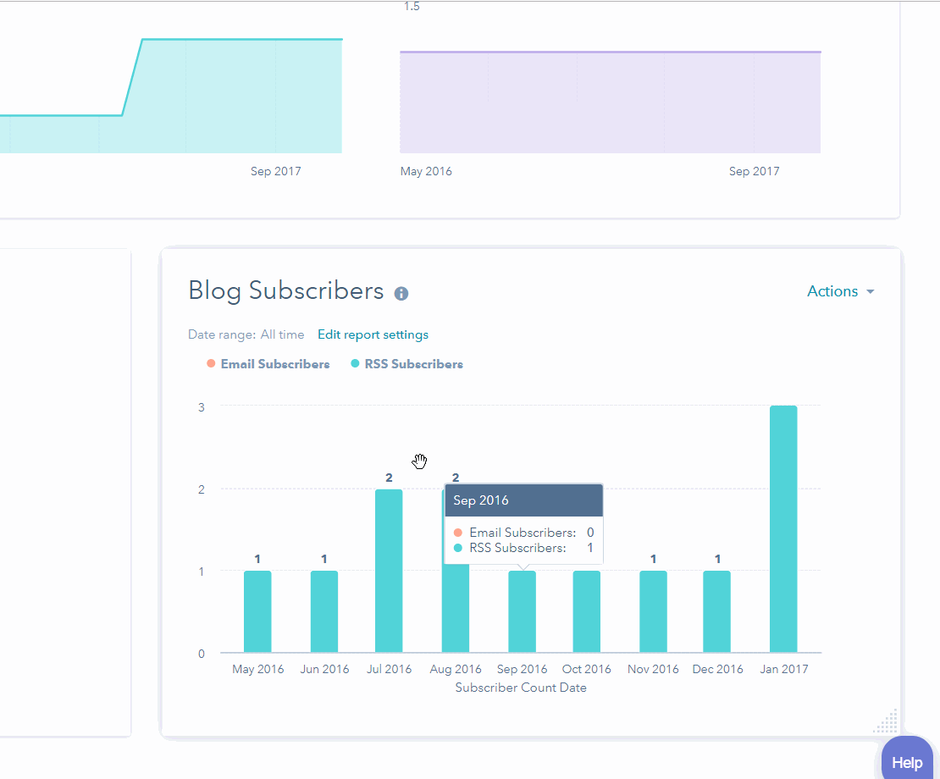Toggle the Email Subscribers legend series

(x=268, y=364)
